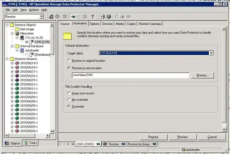
Task: Select the Restore to new location radio button
Action: click(69, 68)
